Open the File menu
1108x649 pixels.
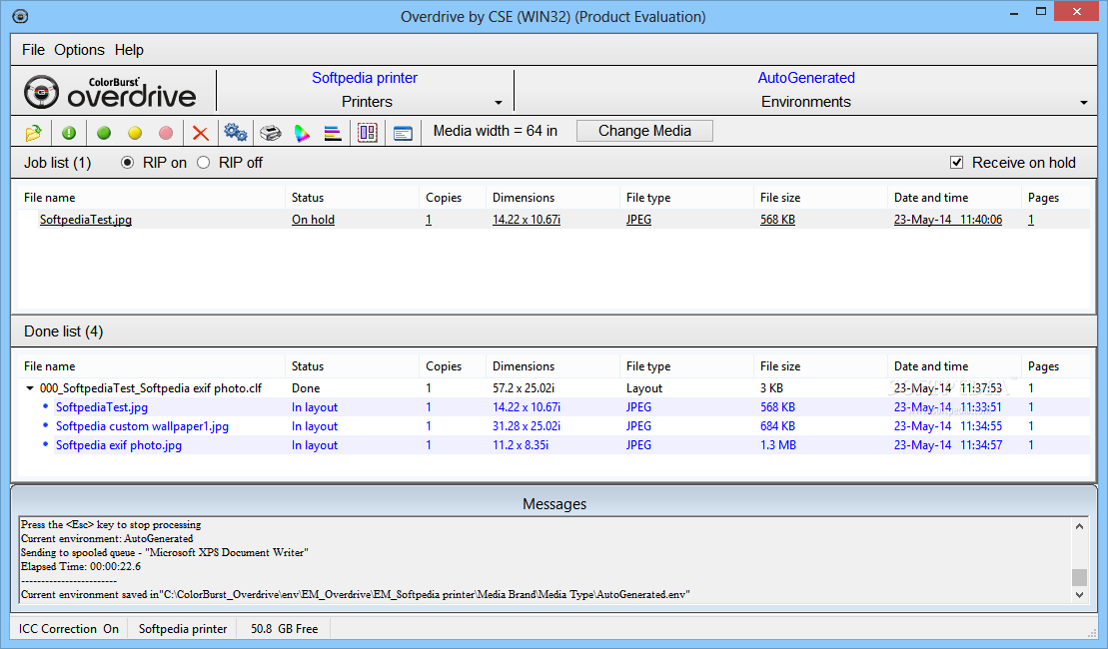(33, 50)
